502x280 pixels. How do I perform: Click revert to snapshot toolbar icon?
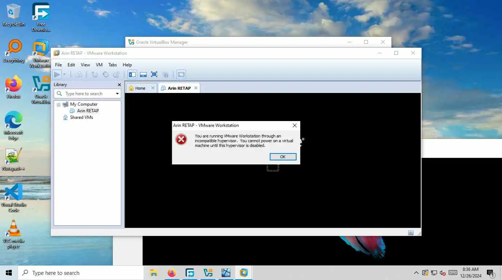[x=105, y=74]
